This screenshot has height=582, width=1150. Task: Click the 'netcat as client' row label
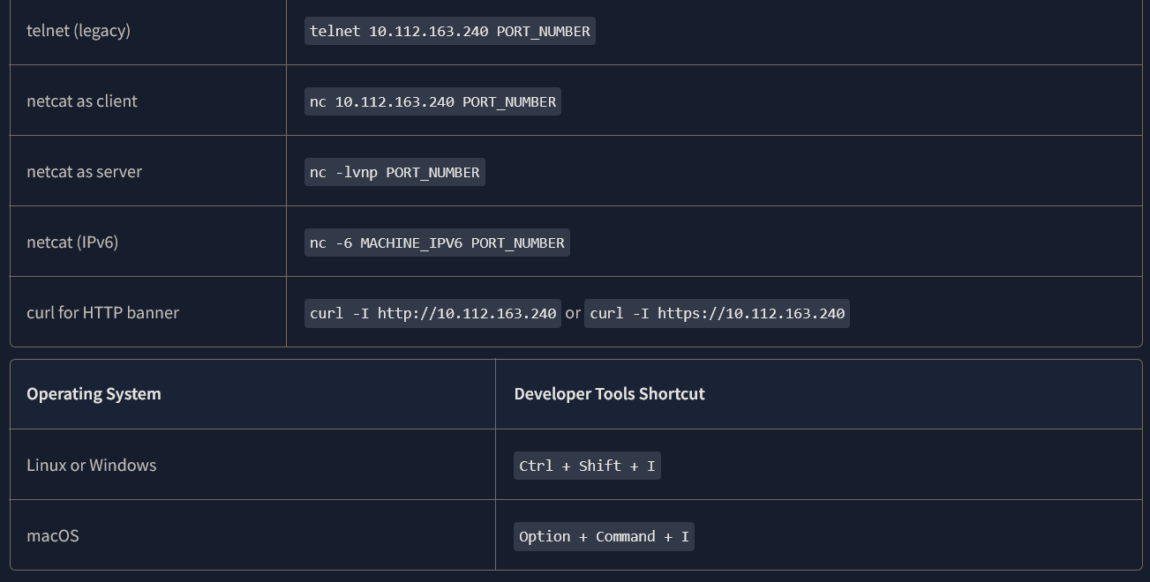[x=82, y=101]
